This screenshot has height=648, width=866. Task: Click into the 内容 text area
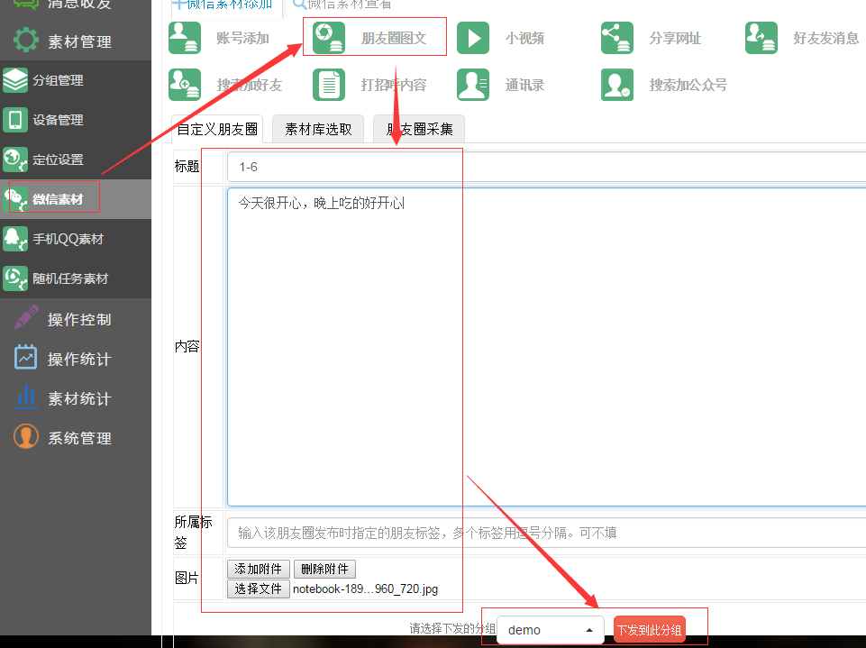click(x=546, y=346)
